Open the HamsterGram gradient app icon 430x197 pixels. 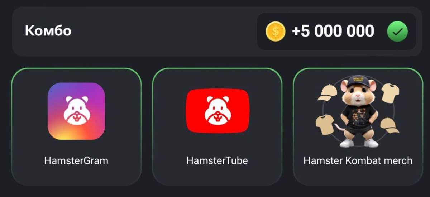[76, 111]
